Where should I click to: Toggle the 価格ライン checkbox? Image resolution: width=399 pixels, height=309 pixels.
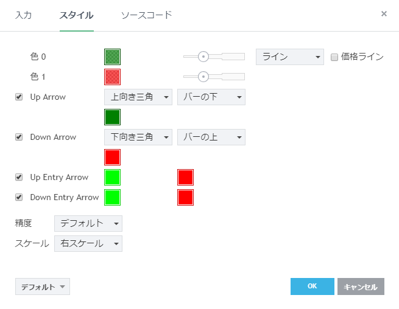[334, 57]
